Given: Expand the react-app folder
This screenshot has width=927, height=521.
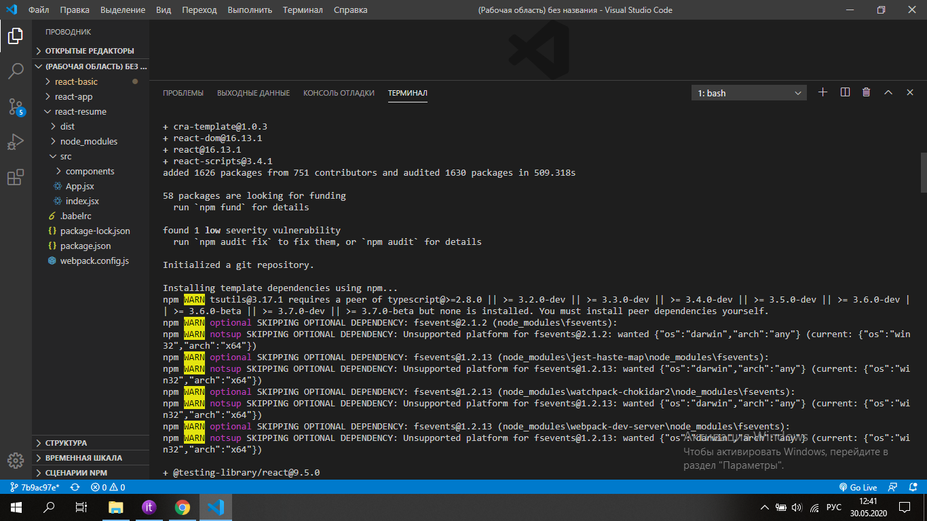Looking at the screenshot, I should 91,96.
